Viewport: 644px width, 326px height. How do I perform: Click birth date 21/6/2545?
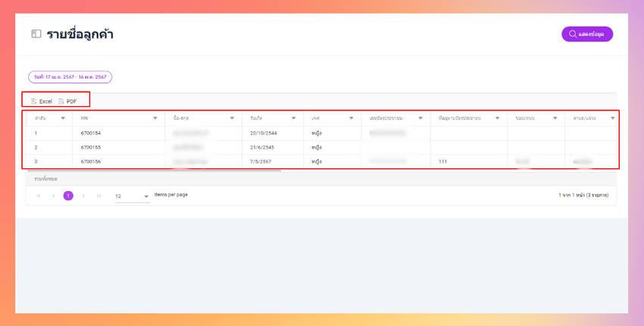(x=262, y=147)
